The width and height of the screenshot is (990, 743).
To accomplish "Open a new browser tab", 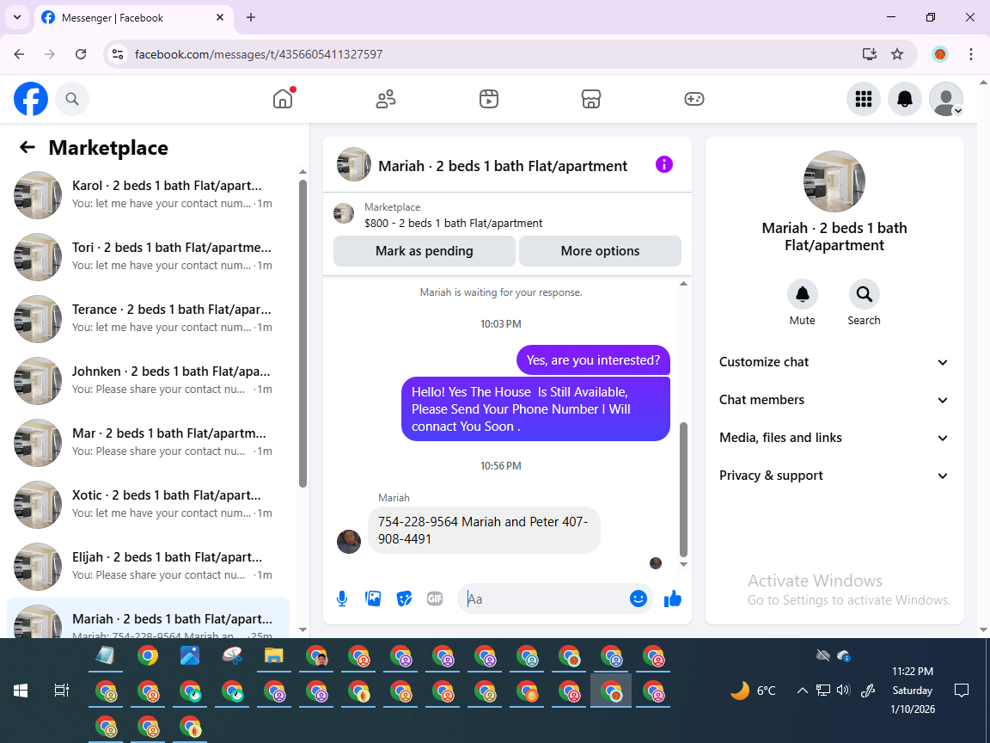I will (251, 18).
